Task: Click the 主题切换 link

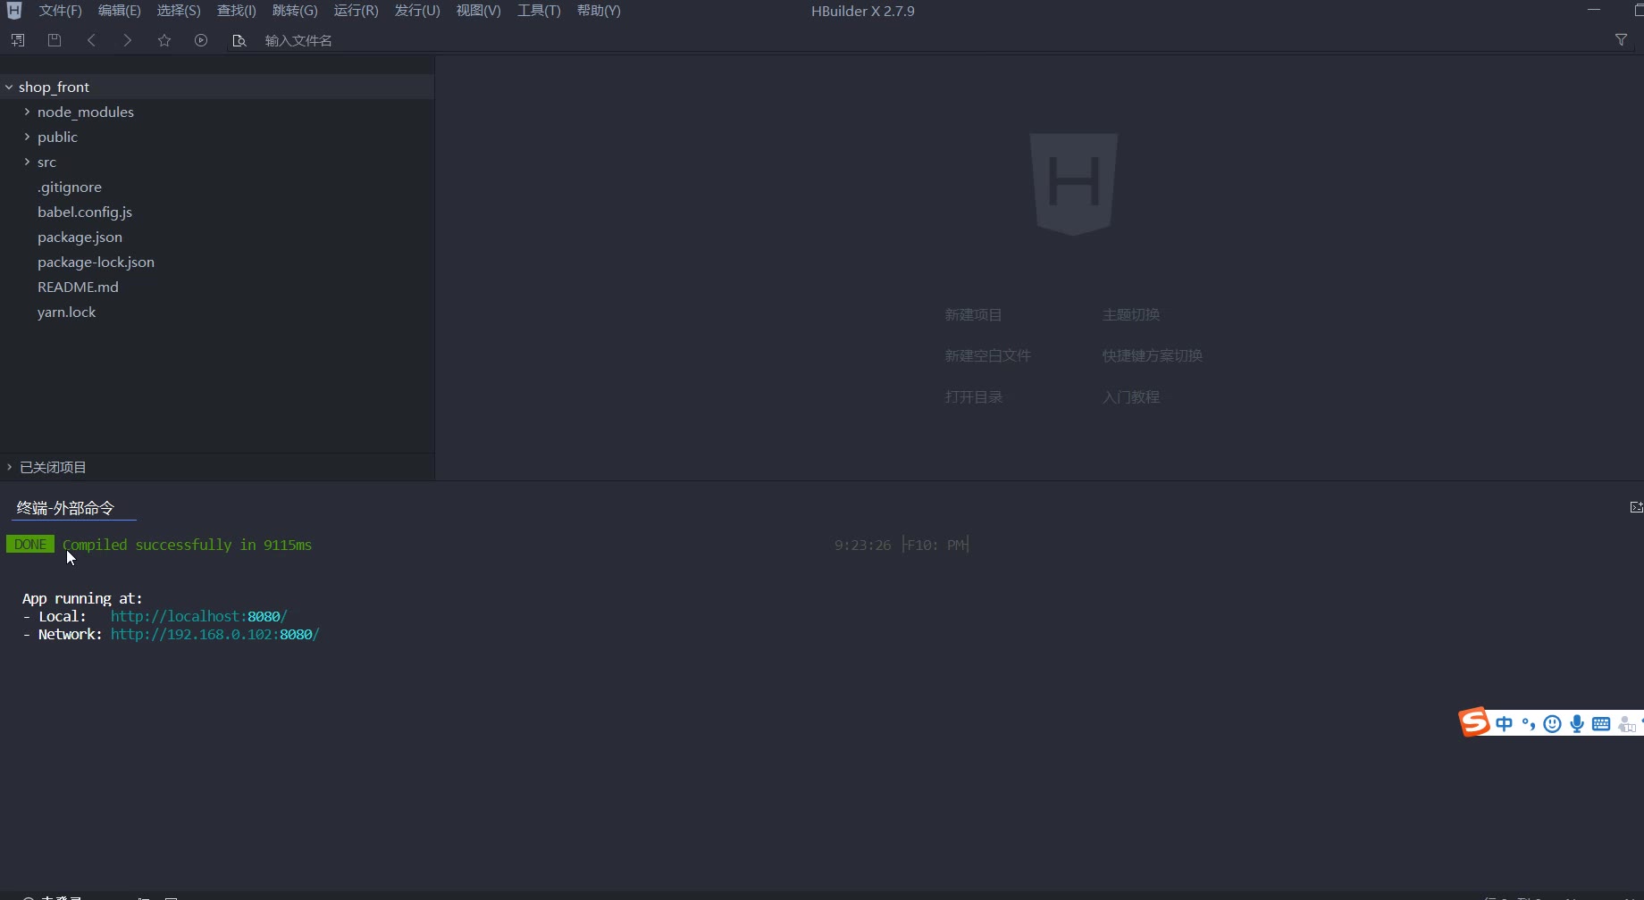Action: [1130, 315]
